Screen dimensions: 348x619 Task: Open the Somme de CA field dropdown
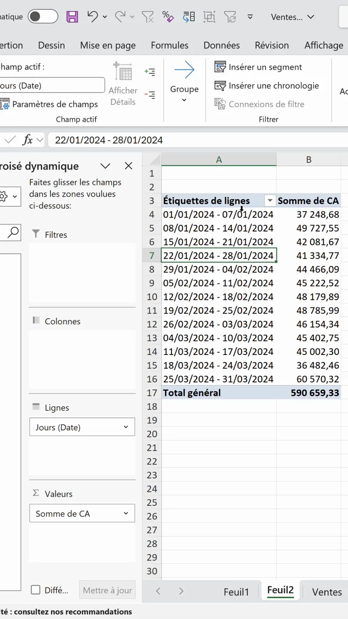(x=126, y=514)
